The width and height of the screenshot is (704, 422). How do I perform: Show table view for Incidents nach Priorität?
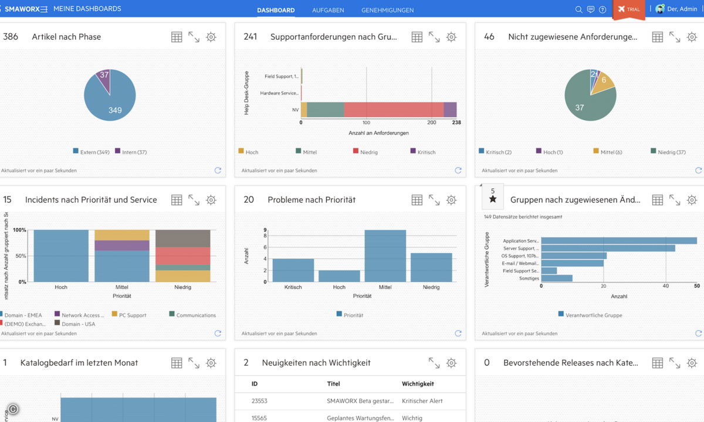pyautogui.click(x=177, y=200)
